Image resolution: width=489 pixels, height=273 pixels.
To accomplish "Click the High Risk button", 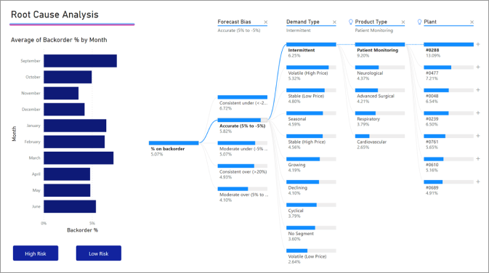I will click(x=36, y=253).
